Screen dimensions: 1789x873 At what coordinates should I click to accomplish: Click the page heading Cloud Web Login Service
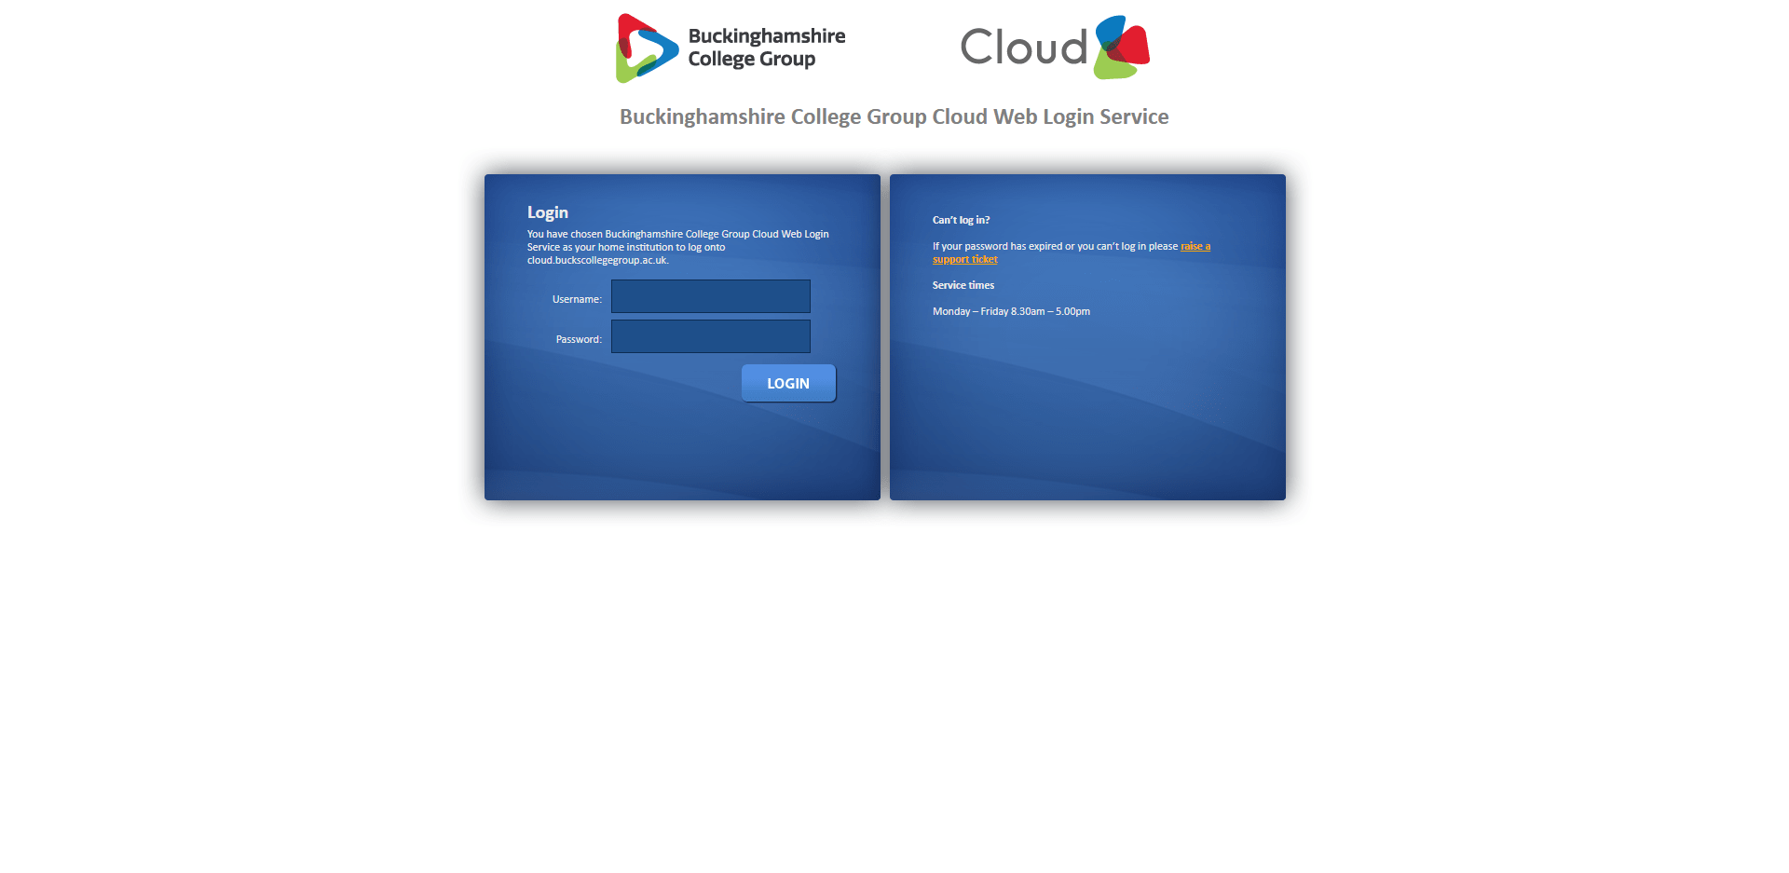point(894,116)
